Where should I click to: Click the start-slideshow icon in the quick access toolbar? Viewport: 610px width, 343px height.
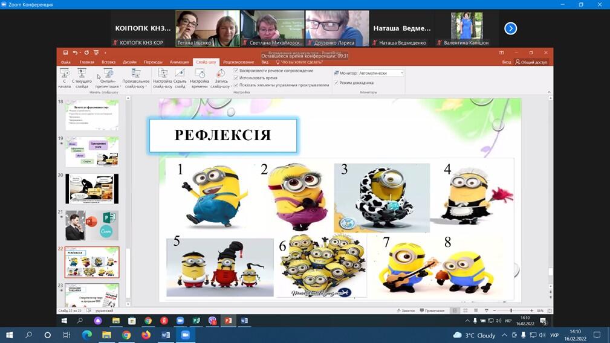pos(96,53)
